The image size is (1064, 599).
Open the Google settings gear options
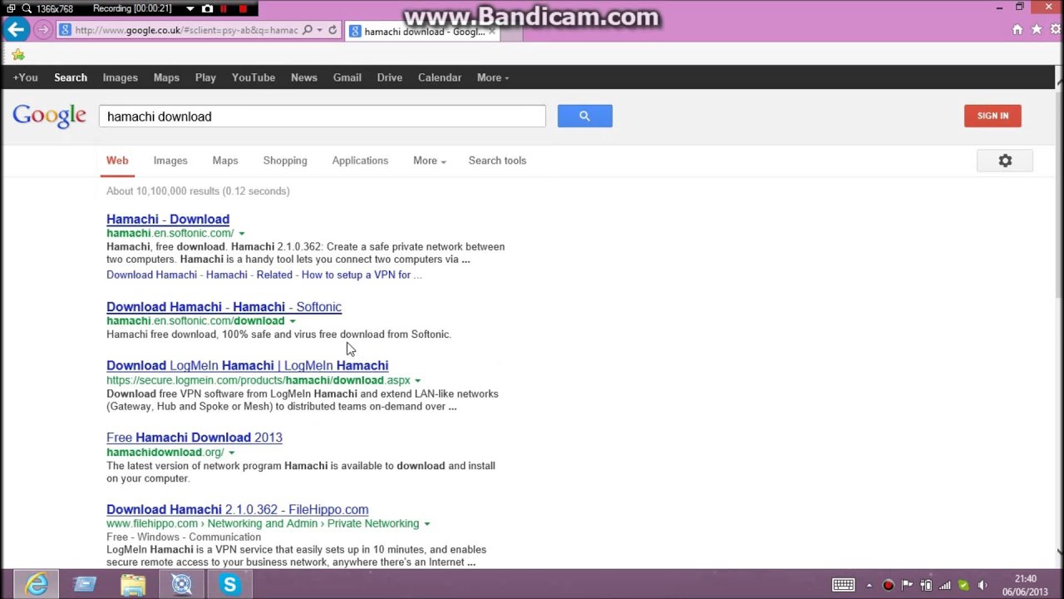[x=1005, y=161]
